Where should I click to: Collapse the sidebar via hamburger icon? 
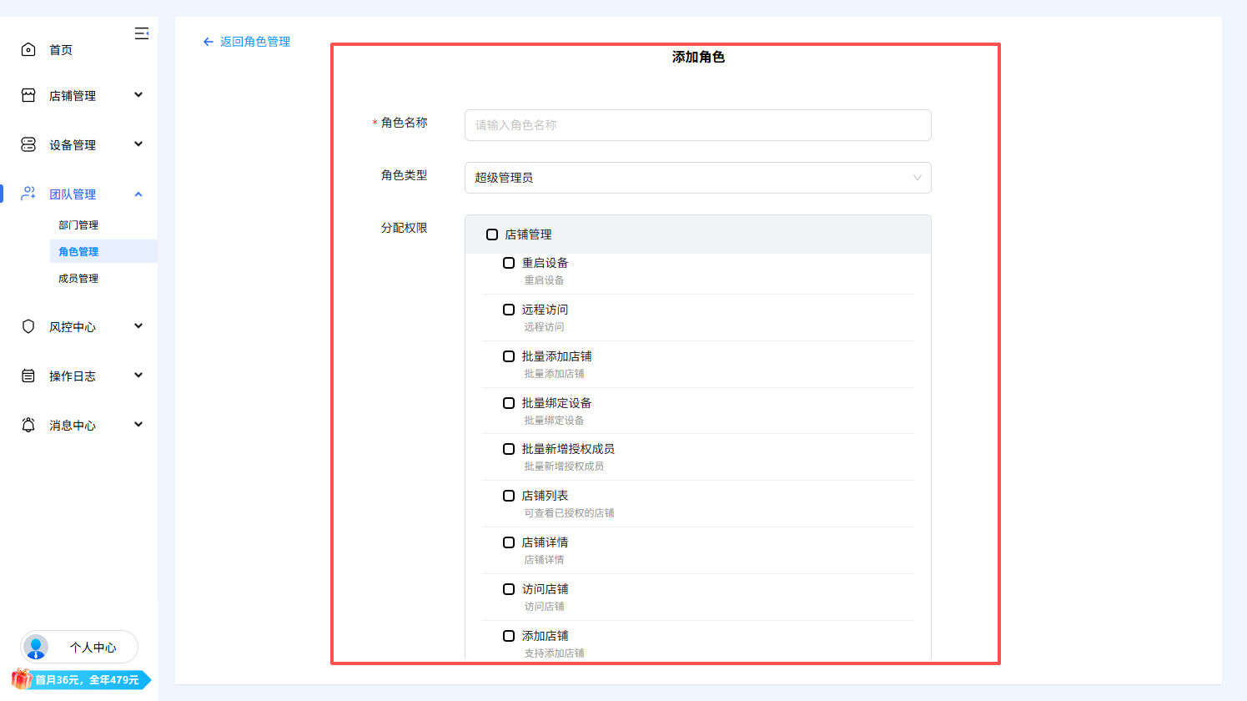[x=142, y=33]
